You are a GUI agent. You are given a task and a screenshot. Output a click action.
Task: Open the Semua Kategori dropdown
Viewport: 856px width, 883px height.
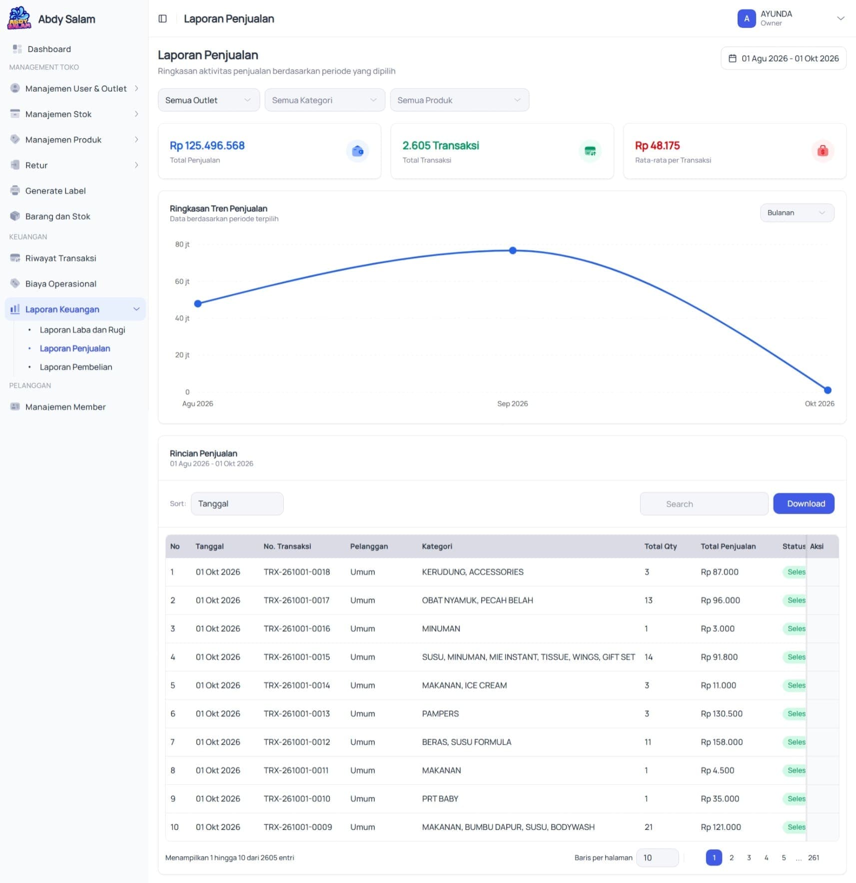coord(324,100)
